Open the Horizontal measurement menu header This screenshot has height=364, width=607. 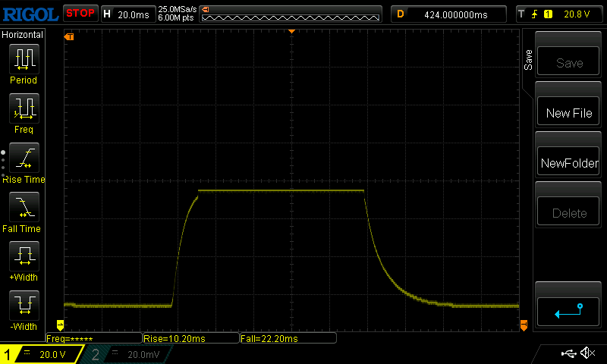23,35
